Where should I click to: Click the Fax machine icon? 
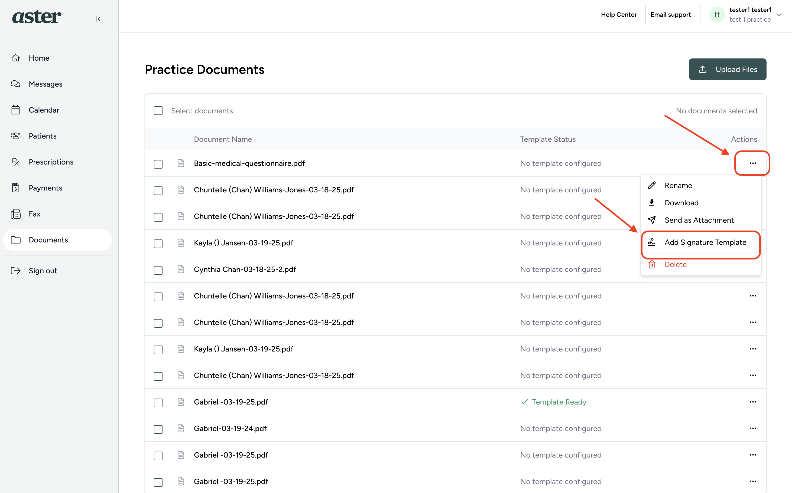pyautogui.click(x=16, y=214)
